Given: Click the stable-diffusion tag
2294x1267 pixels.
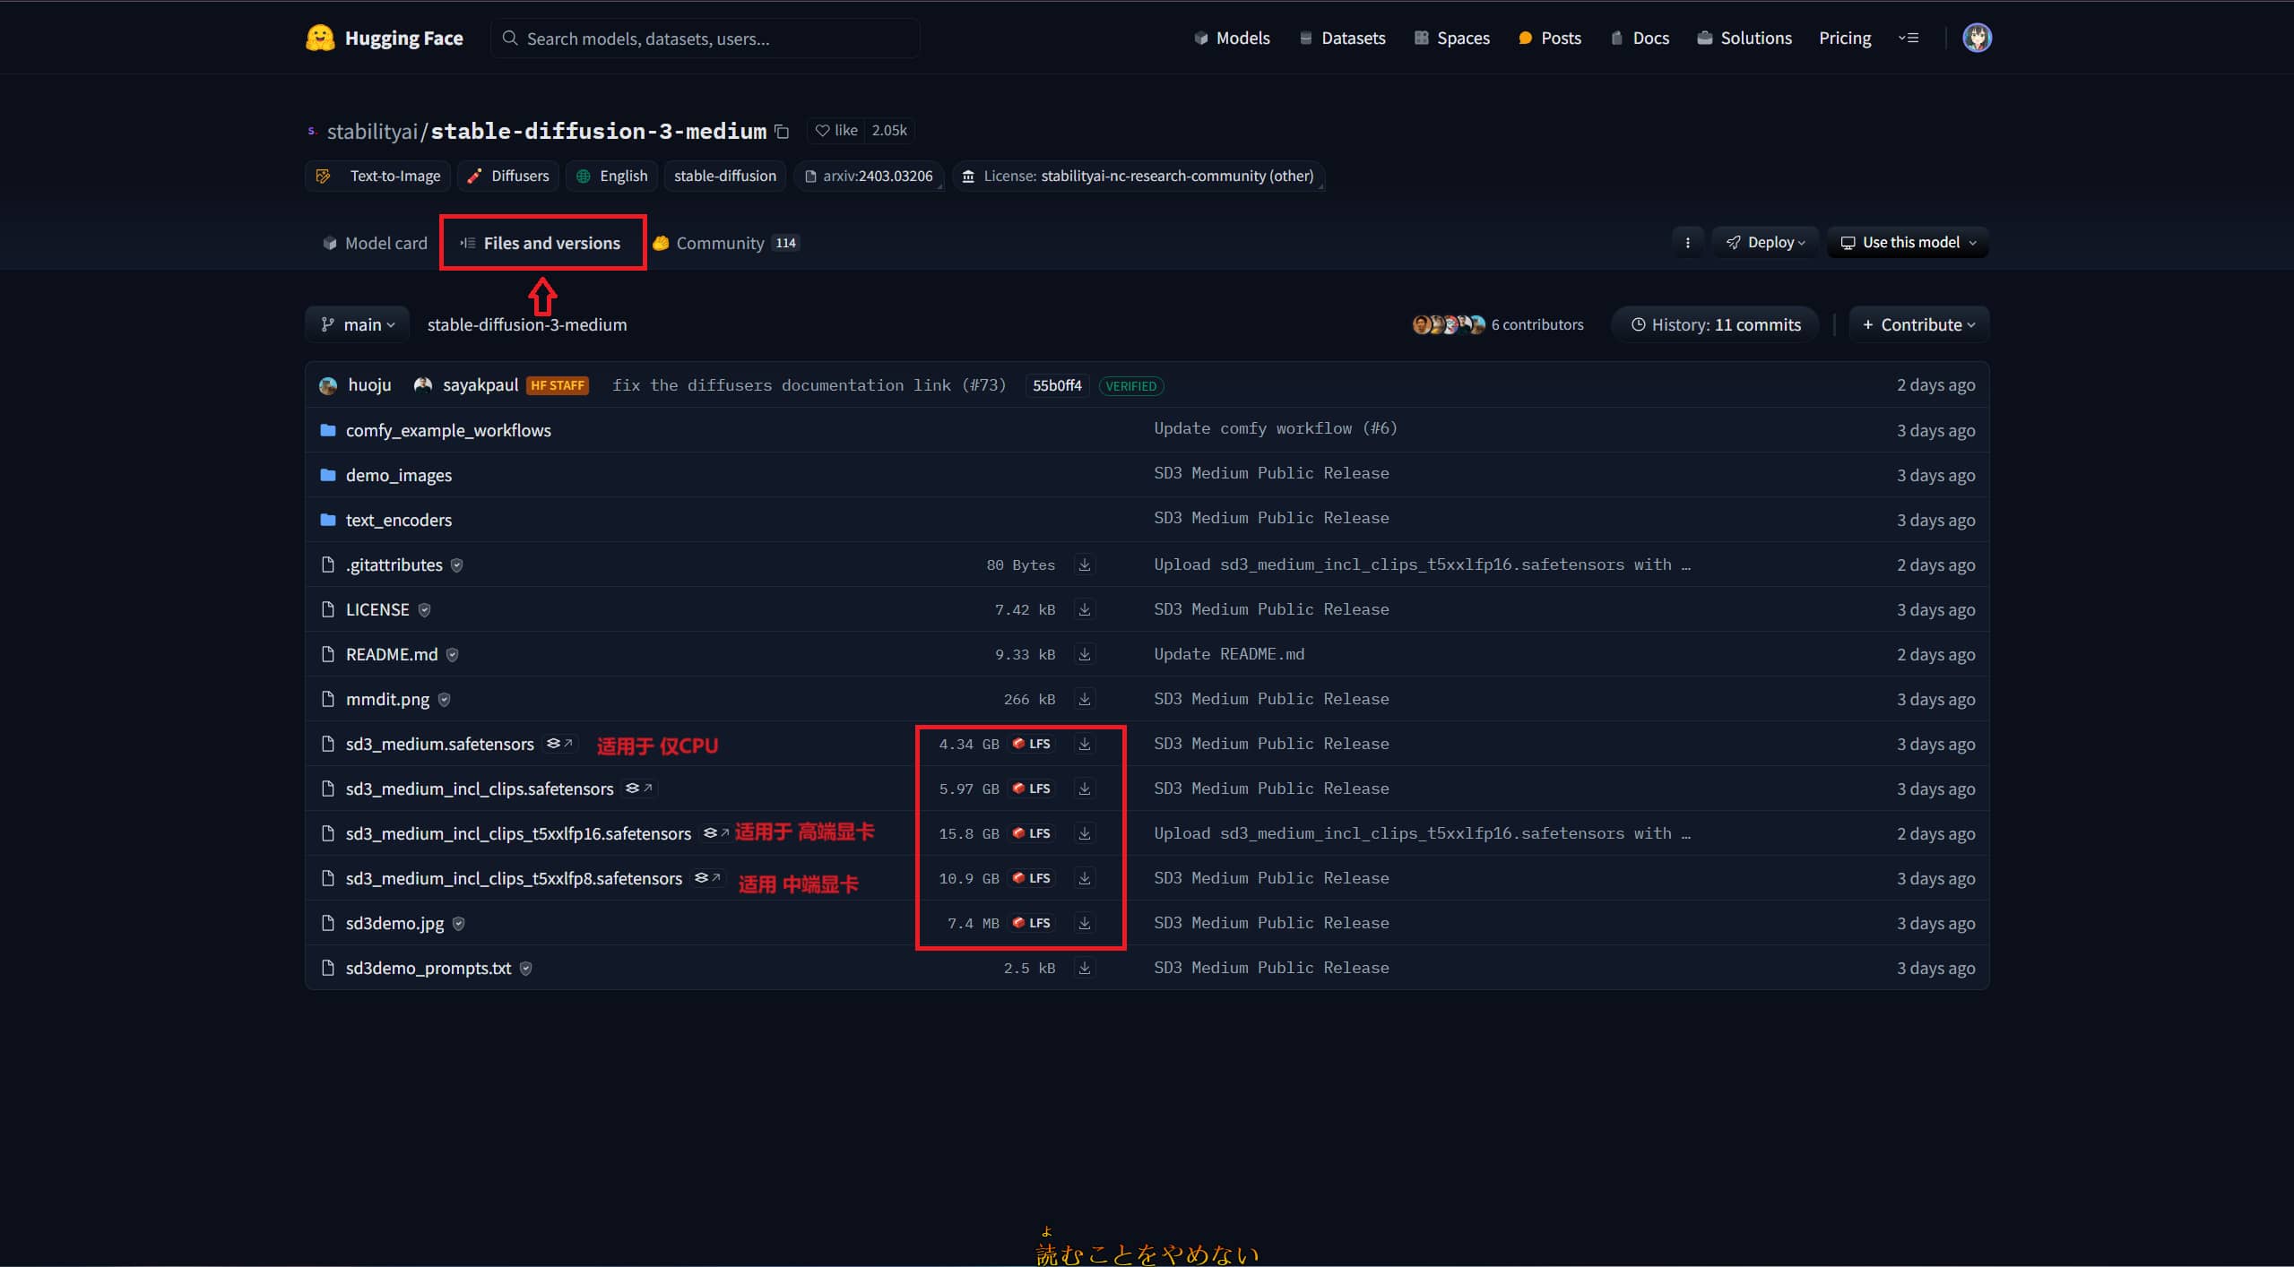Looking at the screenshot, I should (725, 176).
